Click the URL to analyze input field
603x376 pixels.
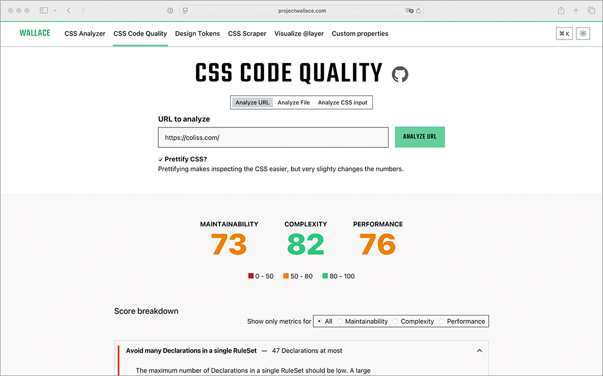[x=273, y=137]
